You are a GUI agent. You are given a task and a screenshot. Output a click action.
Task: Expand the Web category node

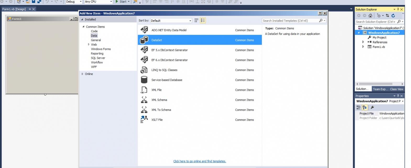click(x=89, y=44)
